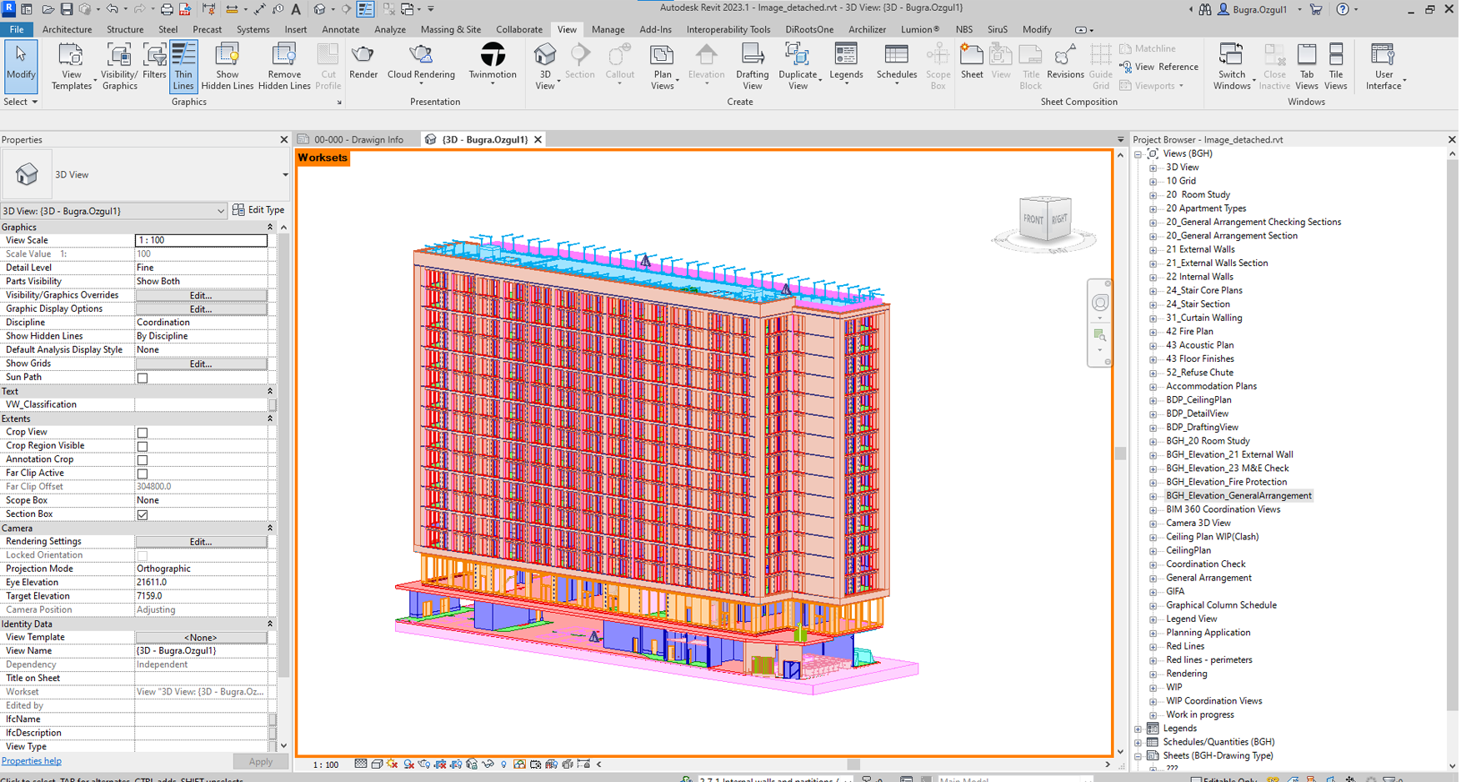Switch to the 00-000 Drawign Info tab
This screenshot has height=782, width=1461.
point(358,139)
